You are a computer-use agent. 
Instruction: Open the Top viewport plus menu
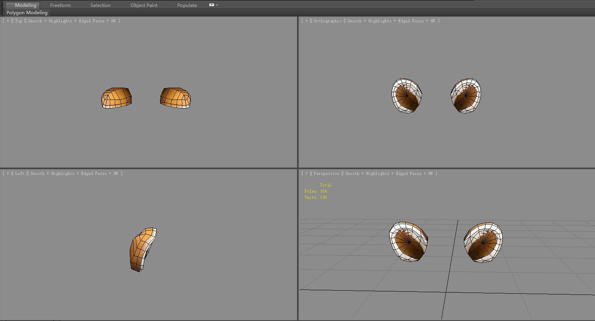pyautogui.click(x=8, y=21)
